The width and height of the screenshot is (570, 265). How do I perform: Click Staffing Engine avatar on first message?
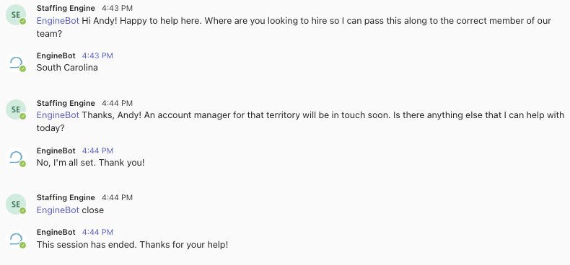[16, 15]
